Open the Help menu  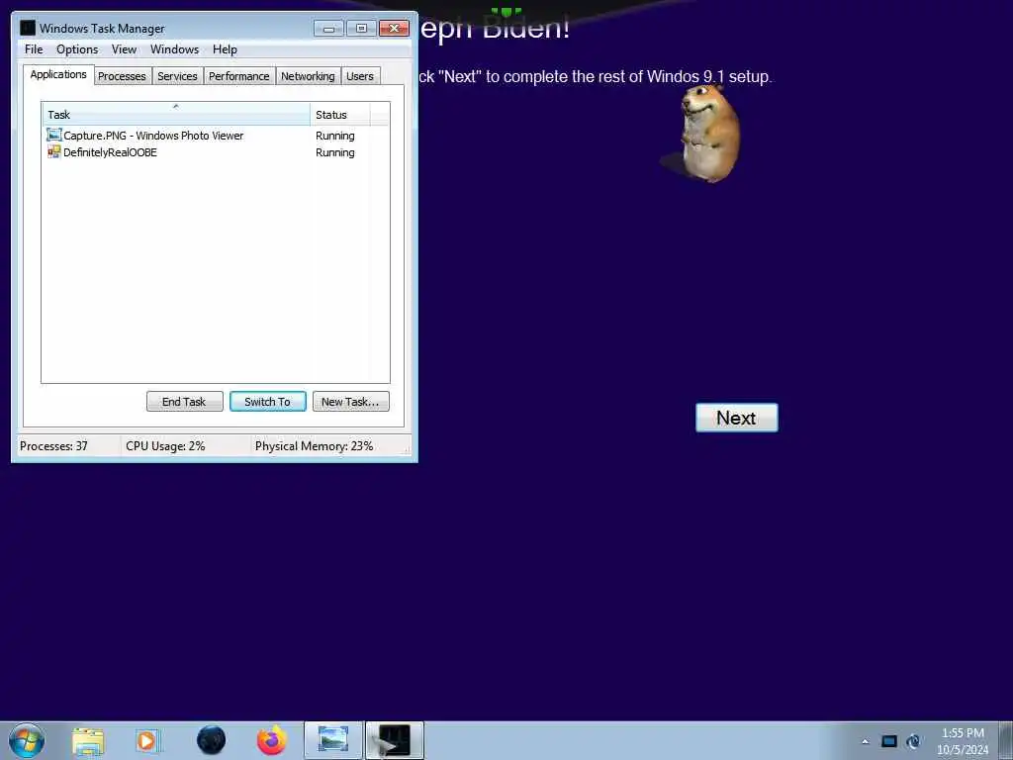click(225, 49)
